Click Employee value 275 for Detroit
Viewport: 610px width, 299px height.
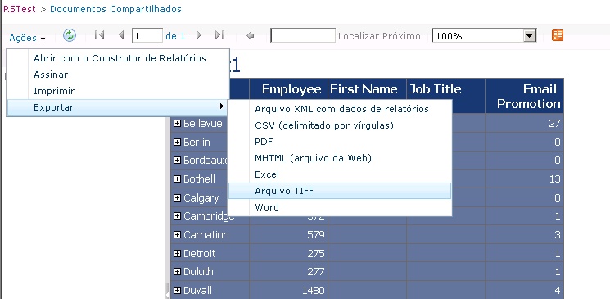coord(315,253)
